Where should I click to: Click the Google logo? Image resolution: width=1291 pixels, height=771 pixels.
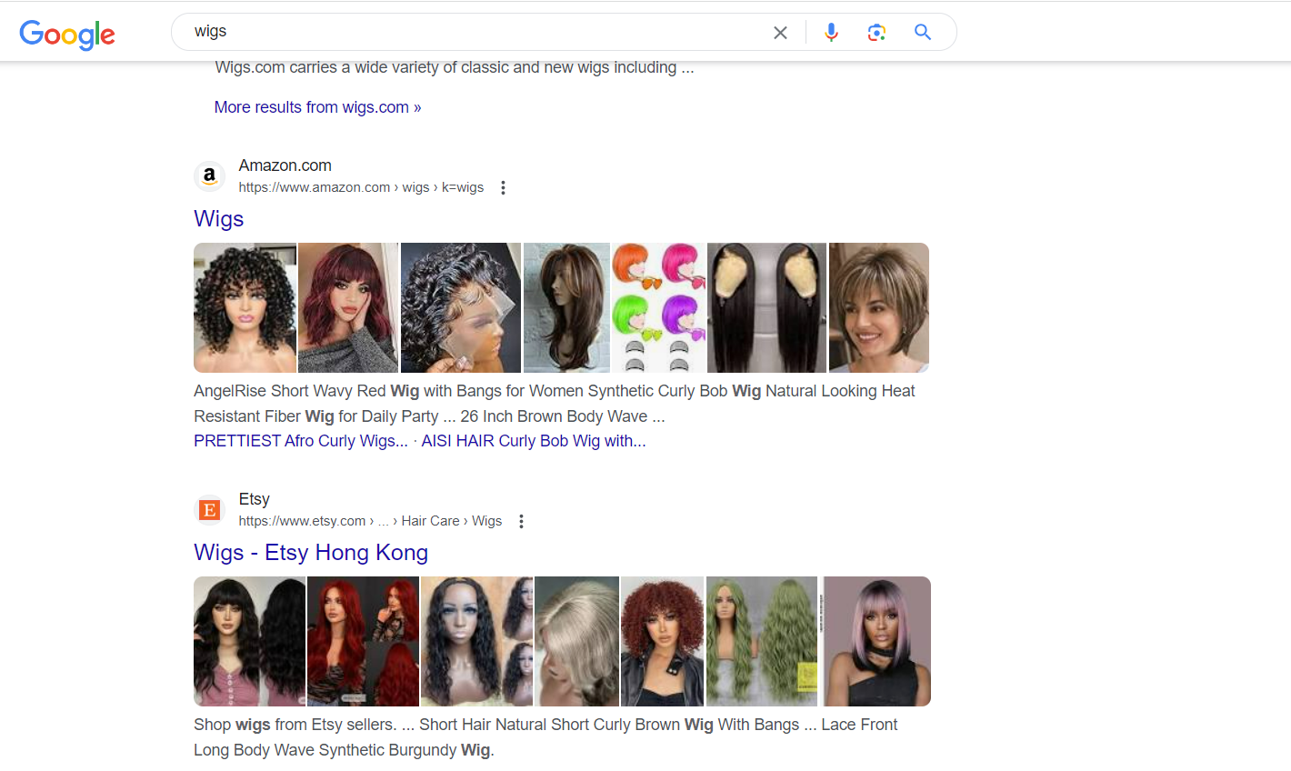pyautogui.click(x=67, y=35)
